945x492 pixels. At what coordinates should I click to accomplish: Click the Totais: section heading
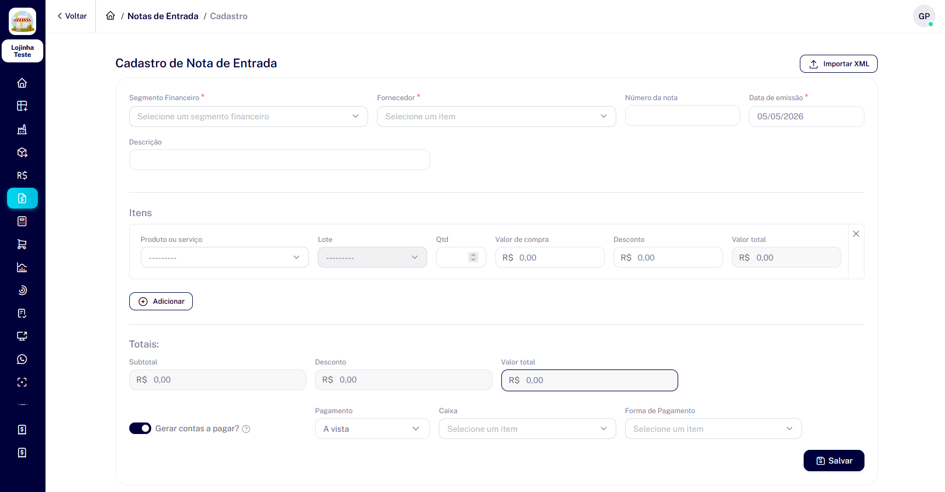click(144, 344)
